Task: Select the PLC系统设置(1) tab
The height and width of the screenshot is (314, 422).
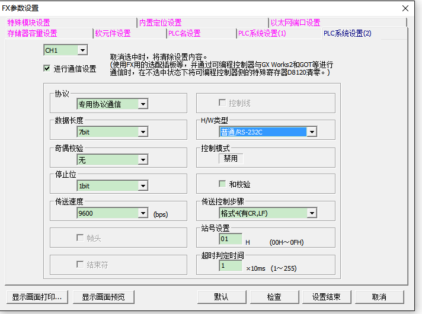Action: pos(261,33)
